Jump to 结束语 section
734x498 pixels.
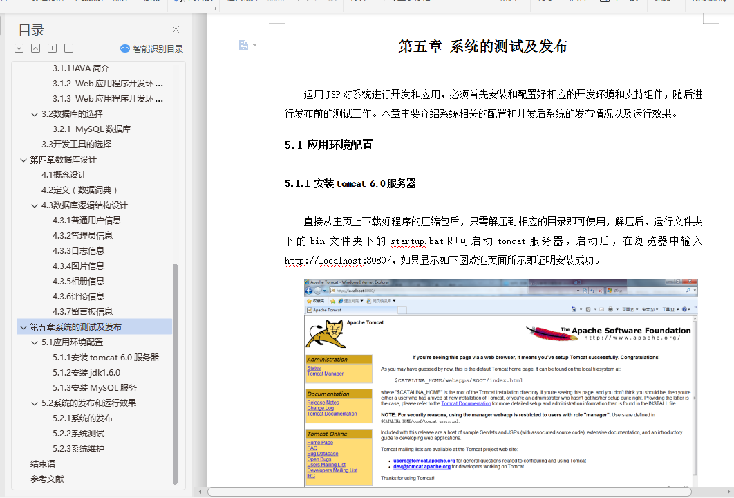[43, 464]
